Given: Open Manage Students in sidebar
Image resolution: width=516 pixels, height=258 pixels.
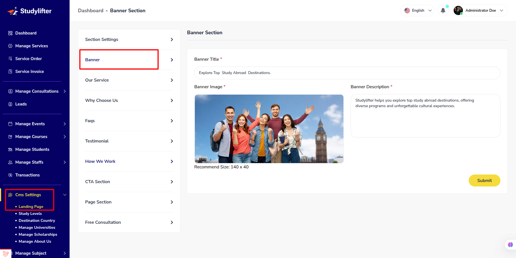Looking at the screenshot, I should [x=32, y=149].
